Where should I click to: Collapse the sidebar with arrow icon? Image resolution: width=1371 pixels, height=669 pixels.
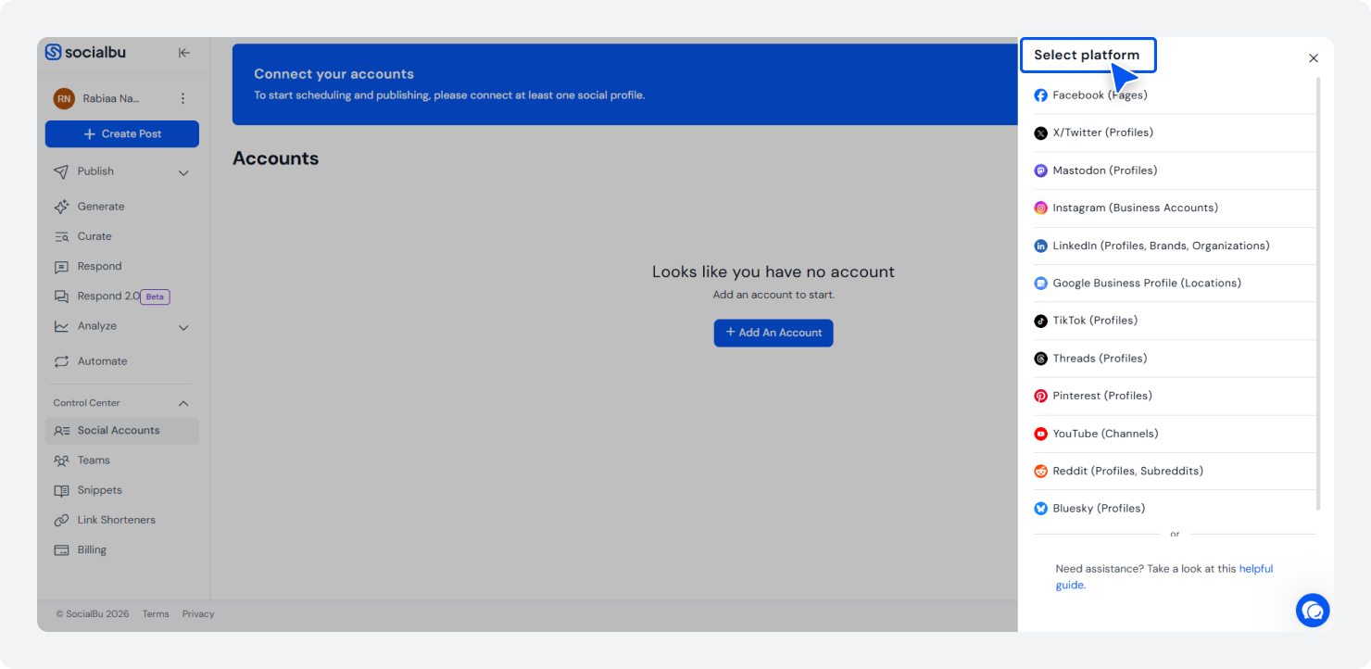pos(184,53)
